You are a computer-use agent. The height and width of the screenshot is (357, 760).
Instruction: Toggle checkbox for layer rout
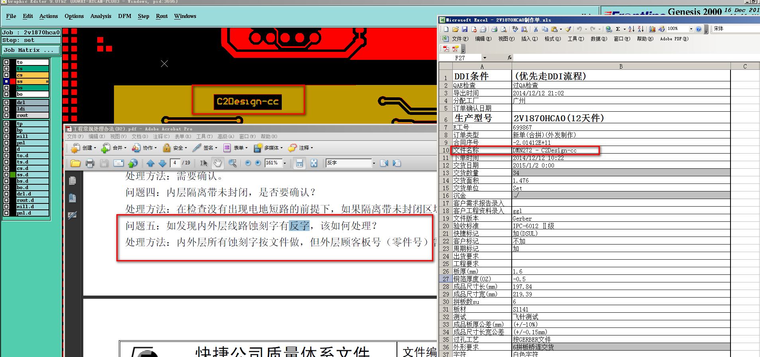6,115
